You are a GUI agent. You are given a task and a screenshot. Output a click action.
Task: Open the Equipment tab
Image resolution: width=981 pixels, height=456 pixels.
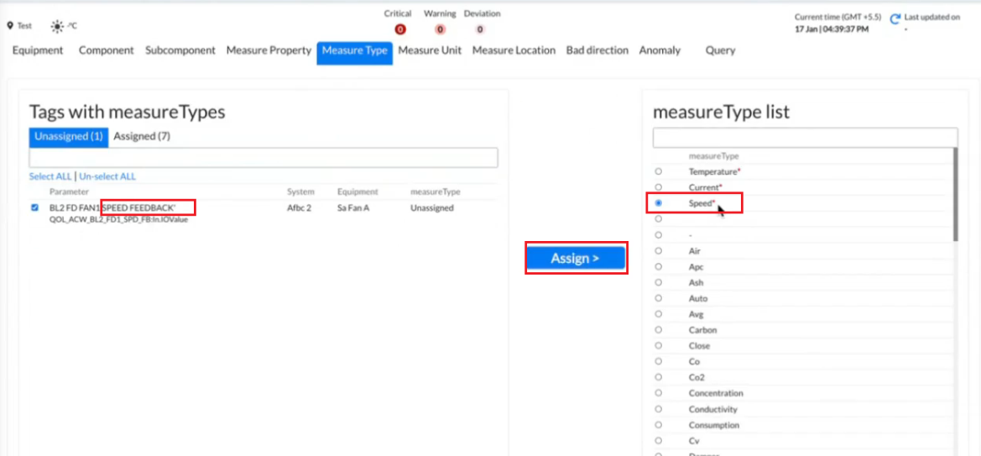point(38,50)
